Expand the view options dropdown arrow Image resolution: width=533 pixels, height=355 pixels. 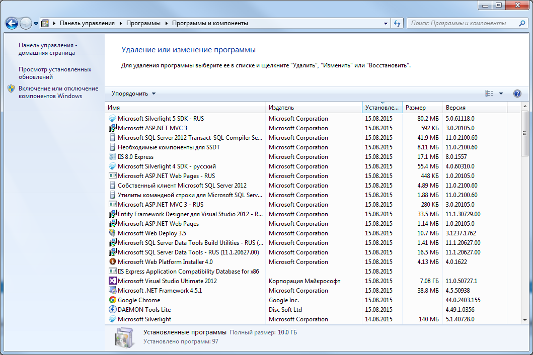click(501, 94)
